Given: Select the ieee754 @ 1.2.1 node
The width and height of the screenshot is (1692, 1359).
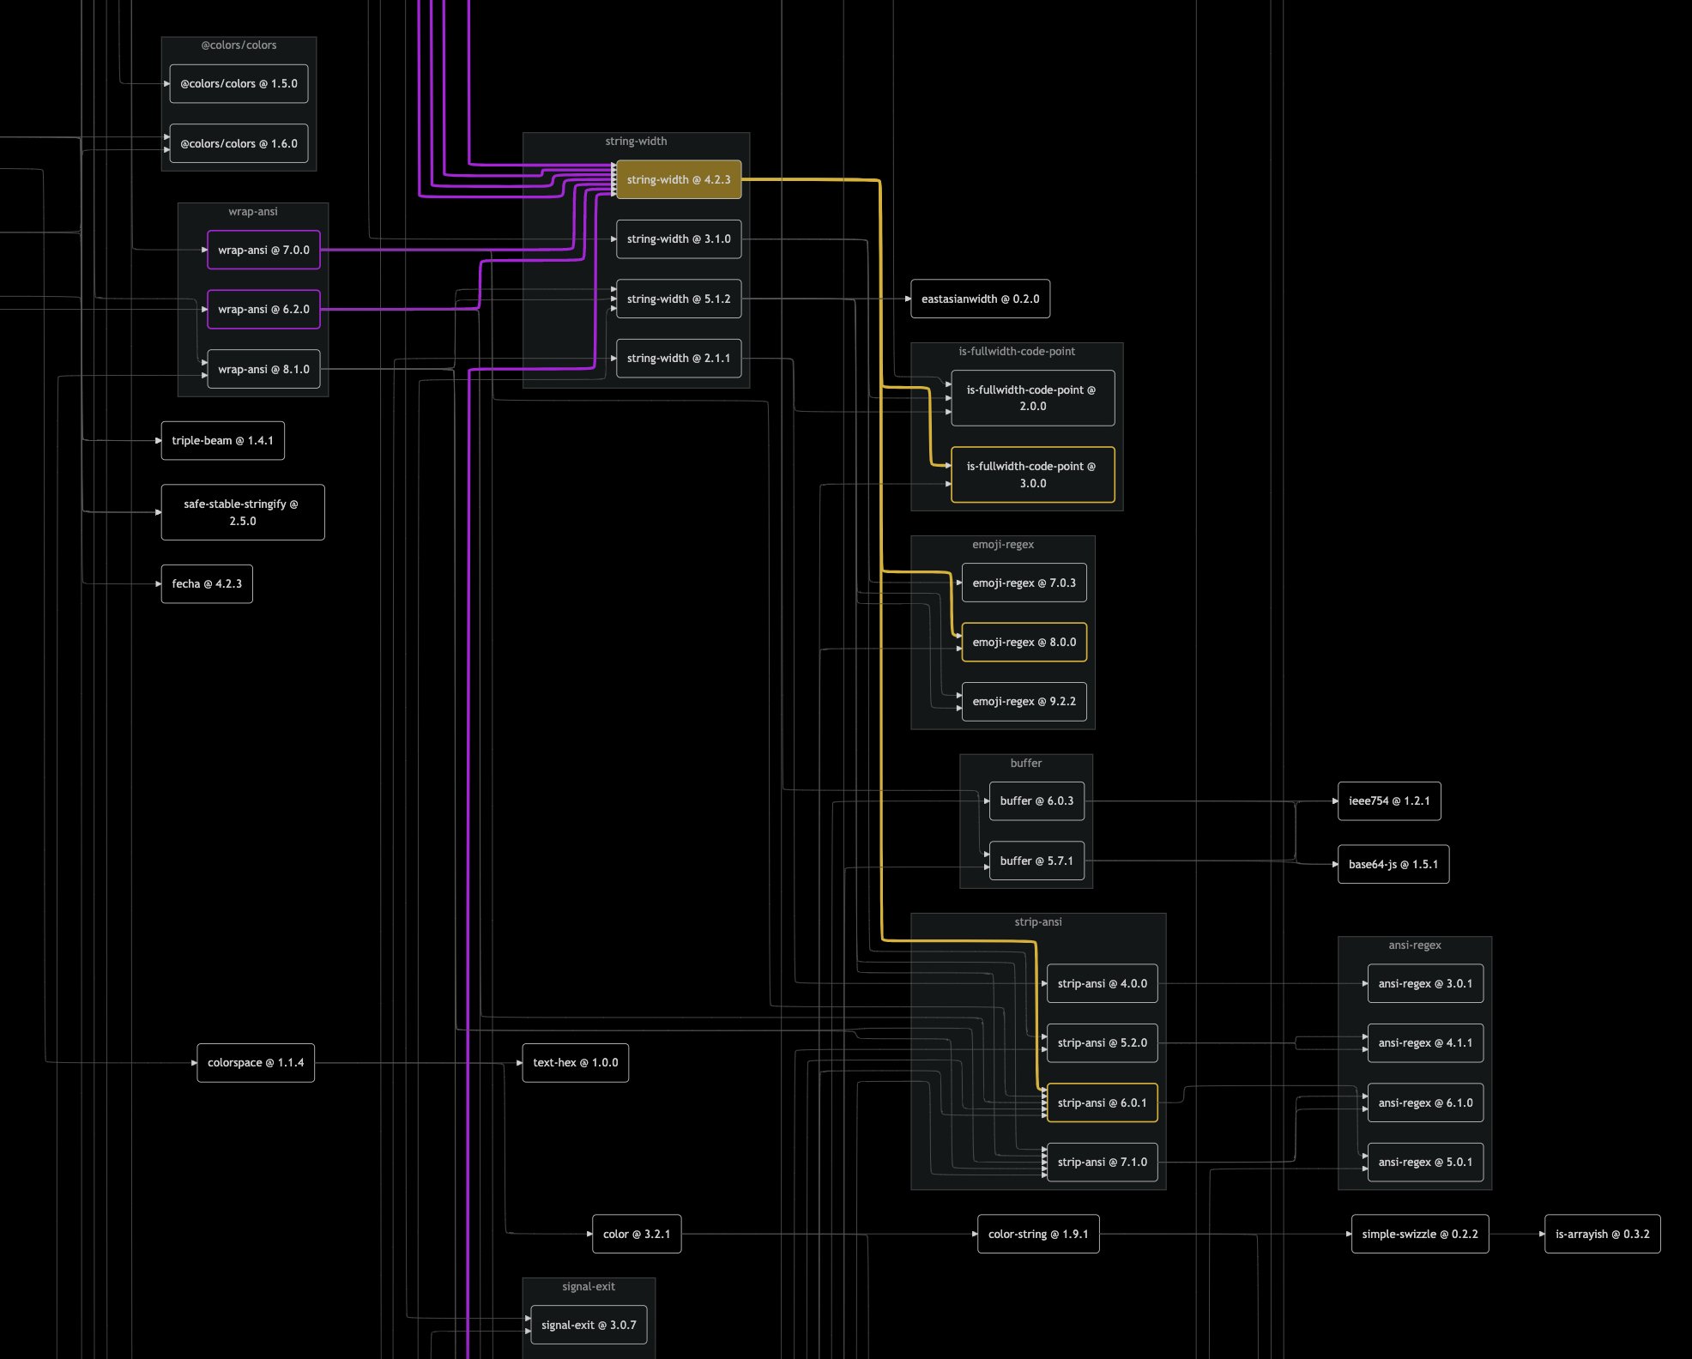Looking at the screenshot, I should pyautogui.click(x=1388, y=800).
